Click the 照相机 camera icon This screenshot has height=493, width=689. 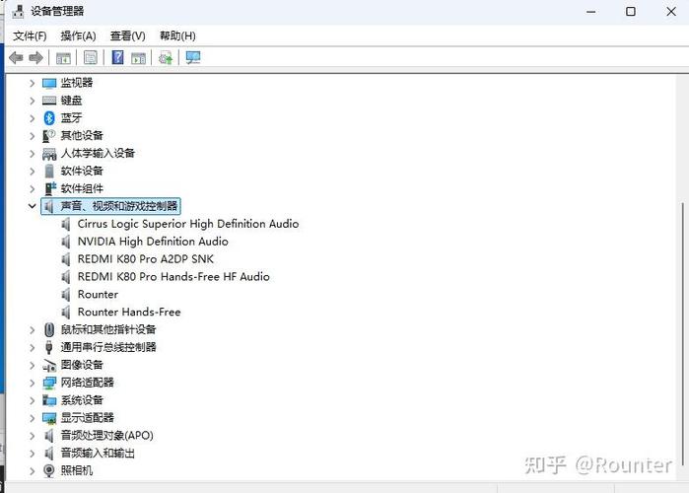click(x=49, y=470)
